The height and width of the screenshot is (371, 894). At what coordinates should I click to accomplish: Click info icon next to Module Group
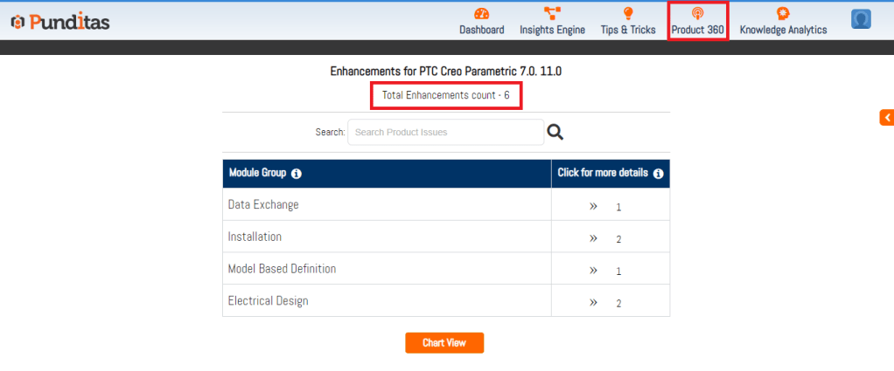297,174
